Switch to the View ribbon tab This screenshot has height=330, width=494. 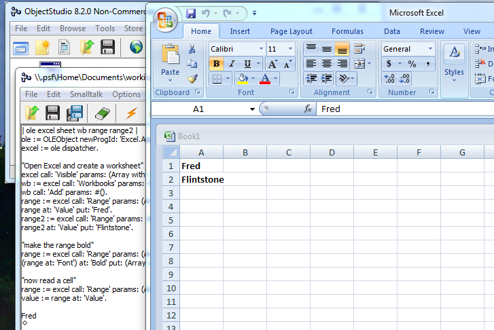coord(472,31)
